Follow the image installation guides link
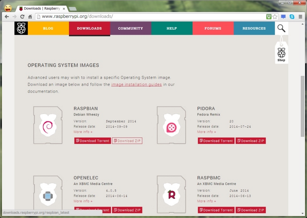 pyautogui.click(x=137, y=85)
